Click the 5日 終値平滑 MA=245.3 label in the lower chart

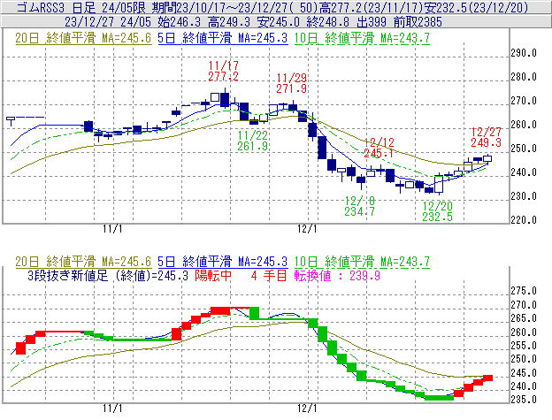pos(223,262)
